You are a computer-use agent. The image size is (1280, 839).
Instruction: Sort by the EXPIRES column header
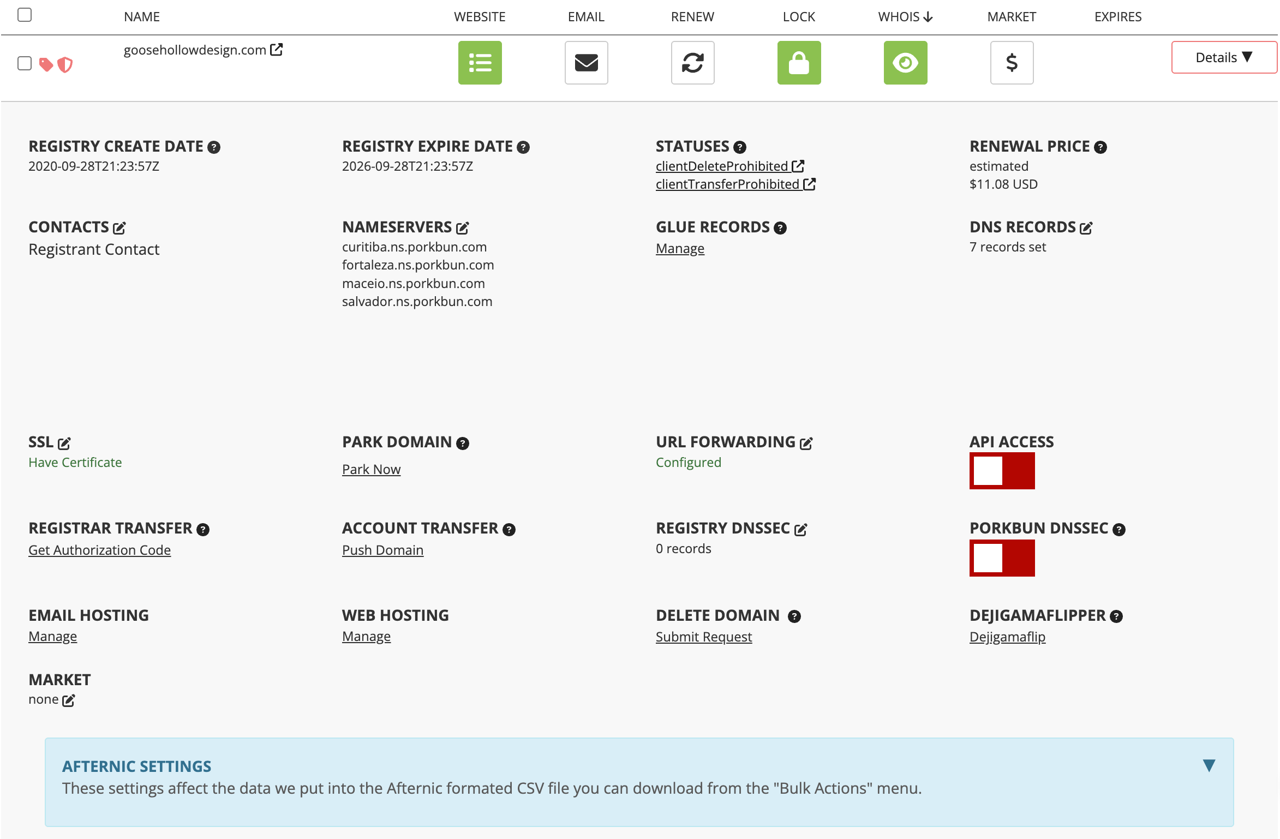(x=1117, y=17)
